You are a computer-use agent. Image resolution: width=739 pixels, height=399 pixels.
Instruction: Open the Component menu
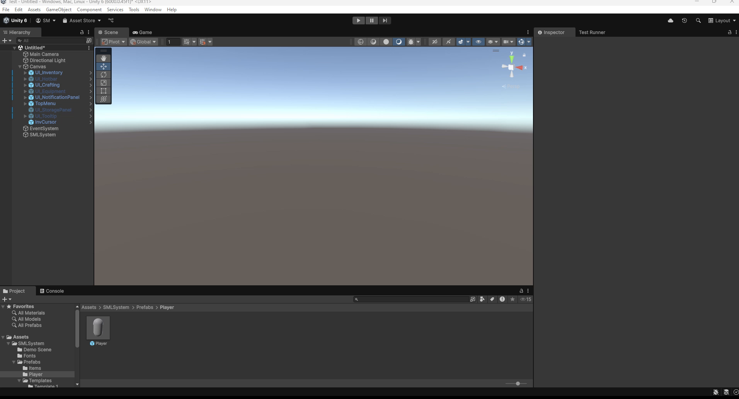coord(89,10)
